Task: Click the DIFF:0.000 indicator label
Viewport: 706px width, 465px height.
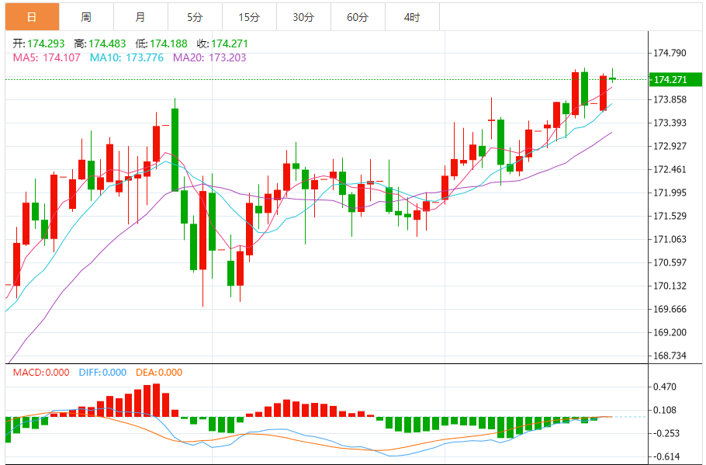Action: (x=102, y=373)
